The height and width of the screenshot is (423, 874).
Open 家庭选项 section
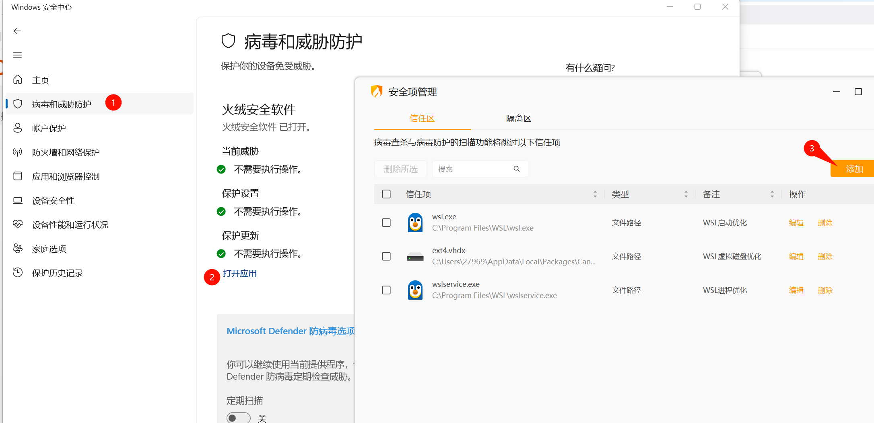point(100,249)
